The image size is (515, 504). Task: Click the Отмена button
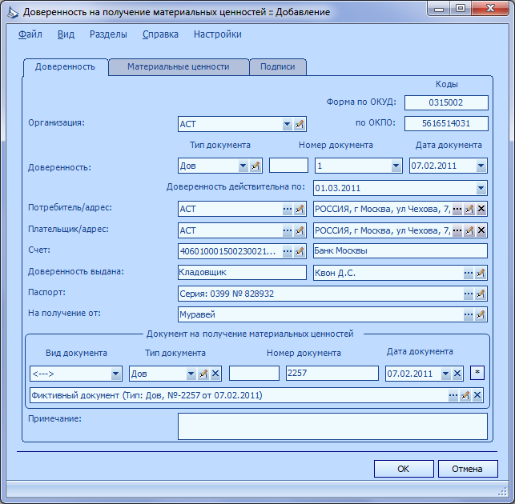pos(468,469)
